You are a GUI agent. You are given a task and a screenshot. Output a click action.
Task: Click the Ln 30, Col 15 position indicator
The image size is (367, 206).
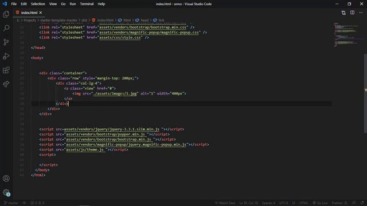(x=248, y=203)
